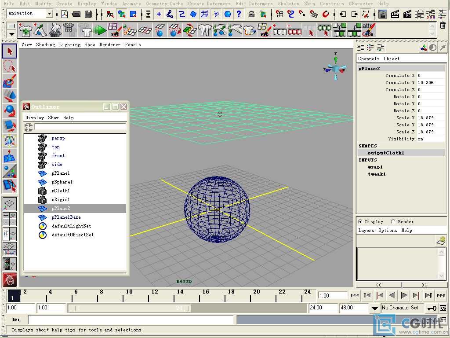This screenshot has width=450, height=338.
Task: Activate the Lasso selection tool
Action: 10,66
